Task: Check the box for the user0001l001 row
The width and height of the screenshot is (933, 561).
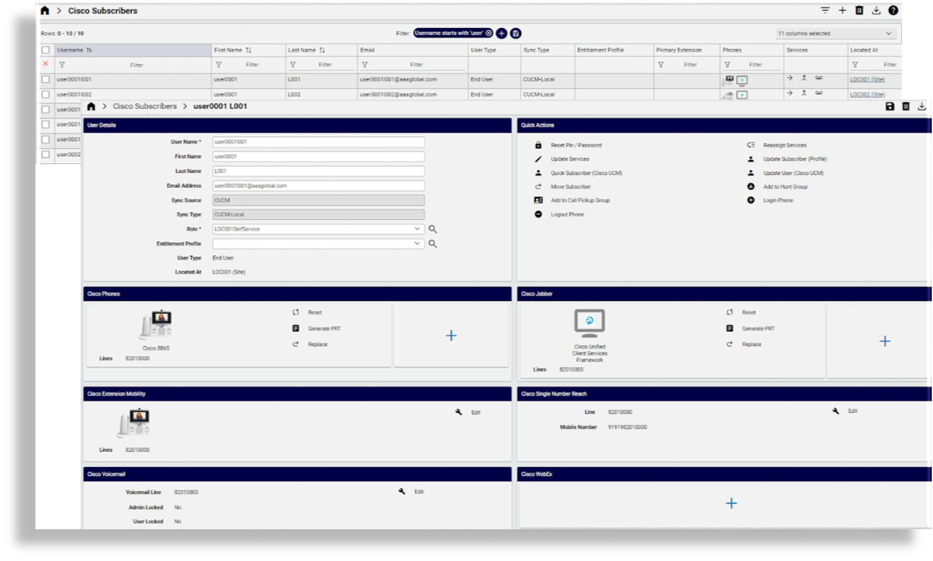Action: pyautogui.click(x=45, y=80)
